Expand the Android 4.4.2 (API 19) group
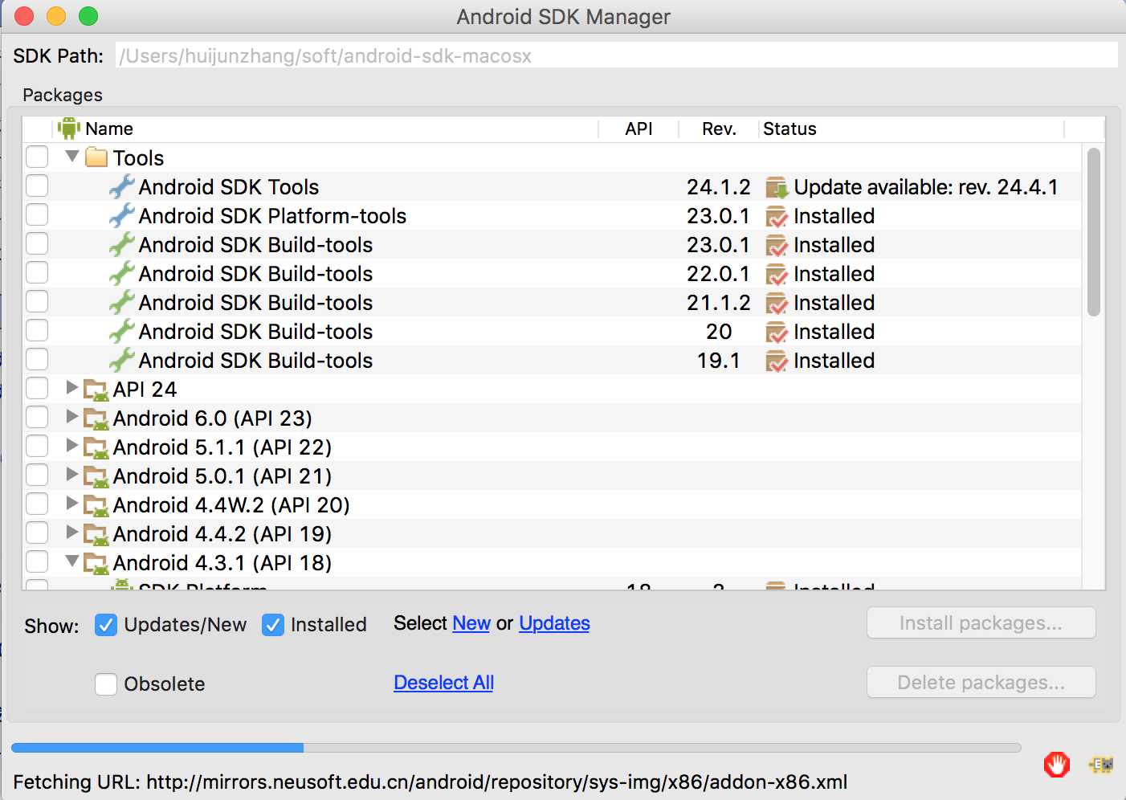 72,533
